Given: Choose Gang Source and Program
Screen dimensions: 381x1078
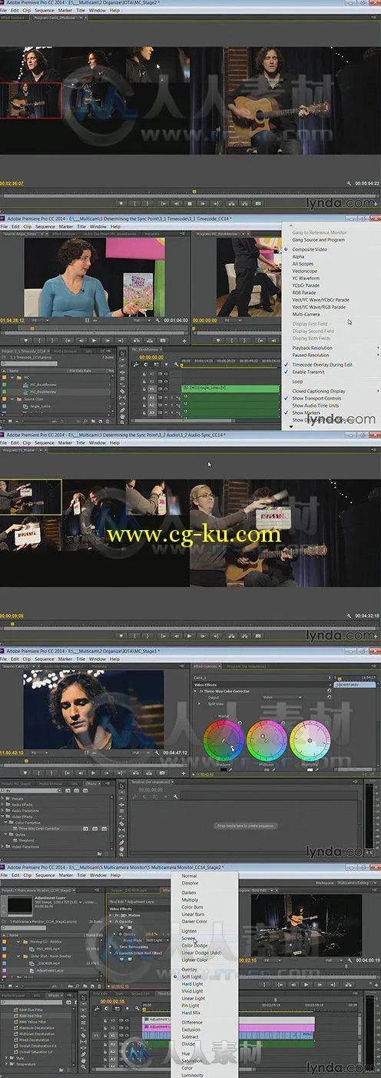Looking at the screenshot, I should tap(318, 239).
